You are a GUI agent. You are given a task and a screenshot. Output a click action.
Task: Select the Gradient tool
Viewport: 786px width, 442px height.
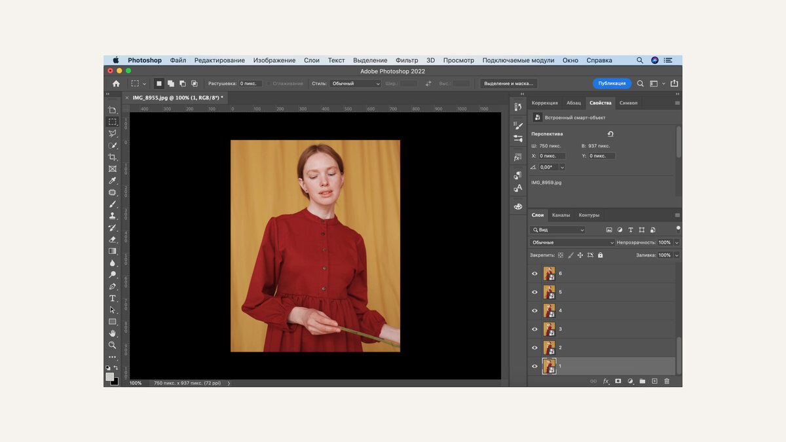113,251
